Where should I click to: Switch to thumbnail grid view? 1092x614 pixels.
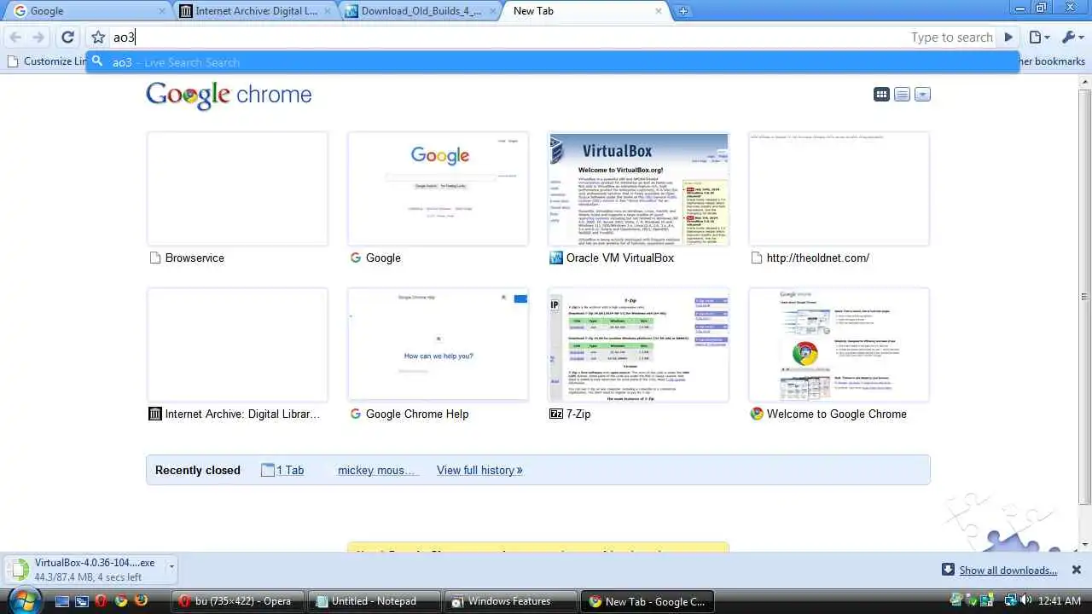(x=882, y=95)
